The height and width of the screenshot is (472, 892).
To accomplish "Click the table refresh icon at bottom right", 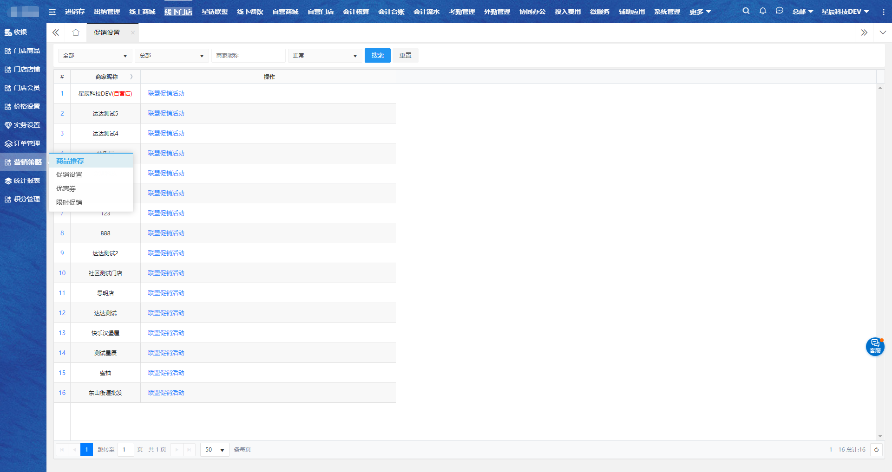I will 876,450.
